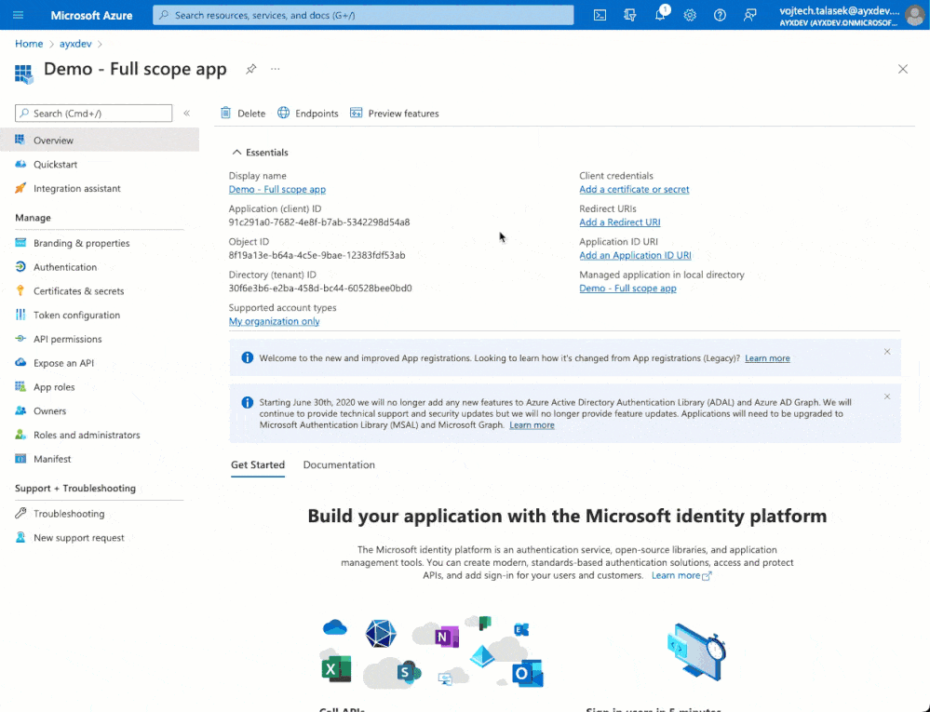Image resolution: width=930 pixels, height=712 pixels.
Task: Click Add a Redirect URI link
Action: click(620, 222)
